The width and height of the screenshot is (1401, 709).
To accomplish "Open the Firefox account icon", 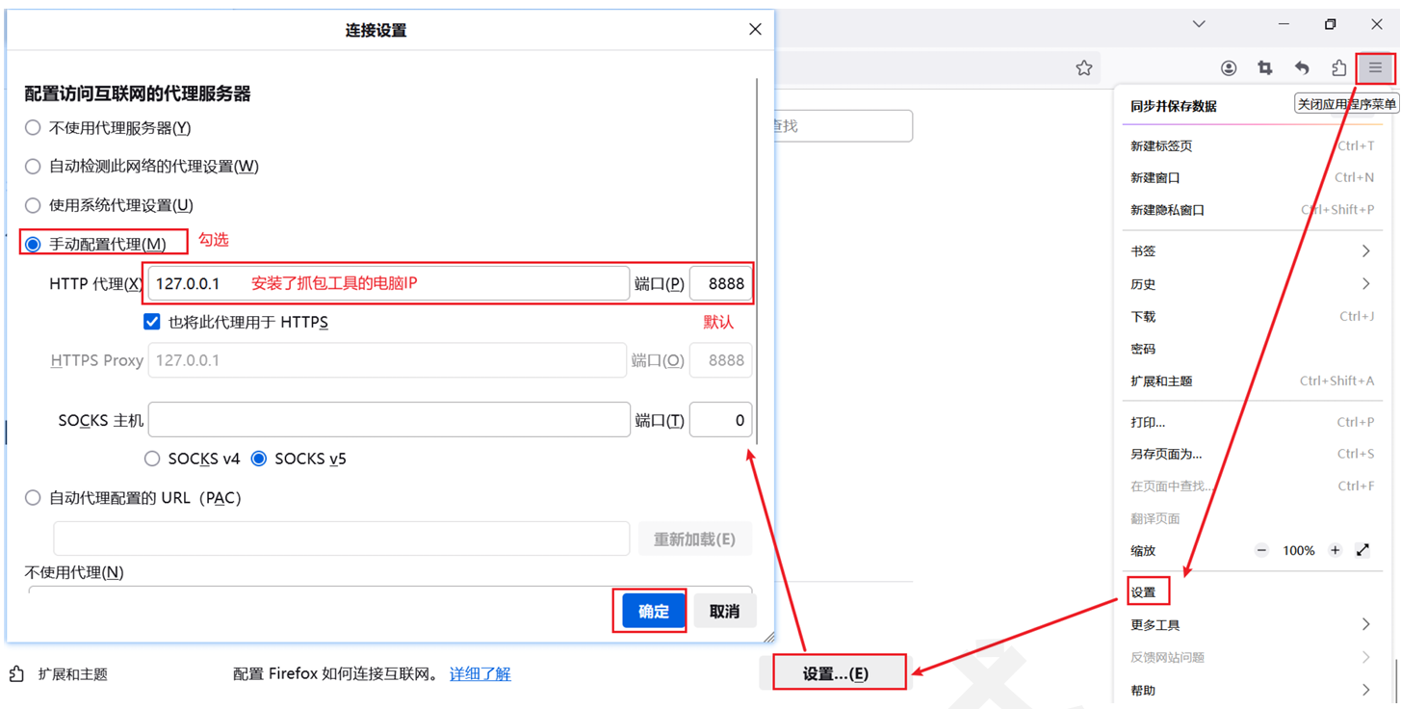I will pos(1229,68).
